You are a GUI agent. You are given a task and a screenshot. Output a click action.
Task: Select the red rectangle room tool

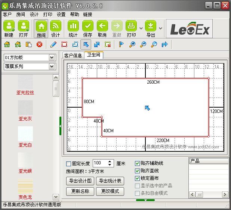point(64,44)
